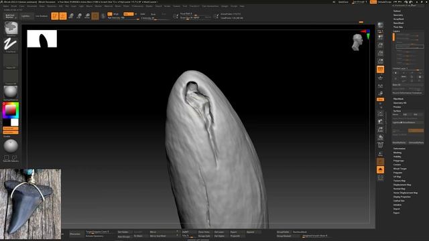Toggle the Persp perspective button
Viewport: 429px width, 241px height.
(x=380, y=70)
